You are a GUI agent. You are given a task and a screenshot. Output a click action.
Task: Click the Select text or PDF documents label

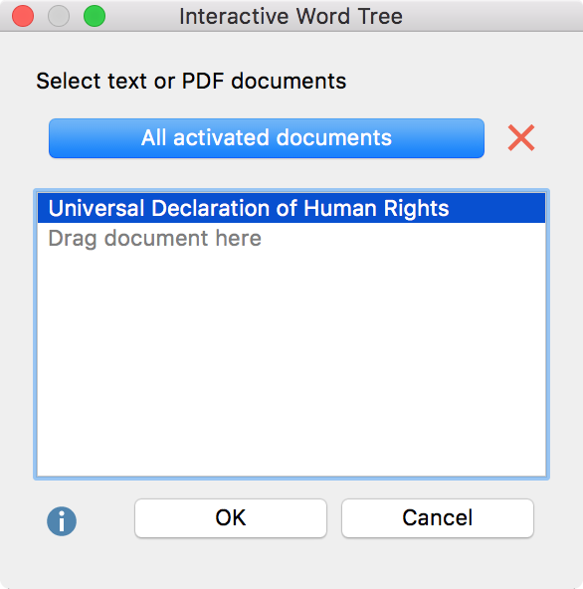point(191,81)
